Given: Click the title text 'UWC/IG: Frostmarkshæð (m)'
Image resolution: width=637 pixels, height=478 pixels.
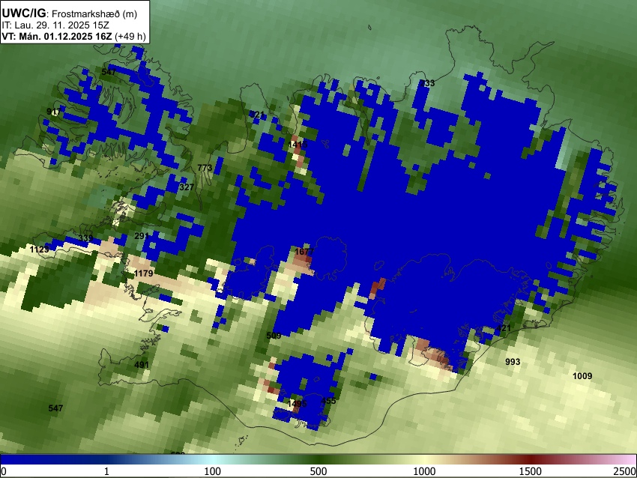Looking at the screenshot, I should (x=70, y=13).
